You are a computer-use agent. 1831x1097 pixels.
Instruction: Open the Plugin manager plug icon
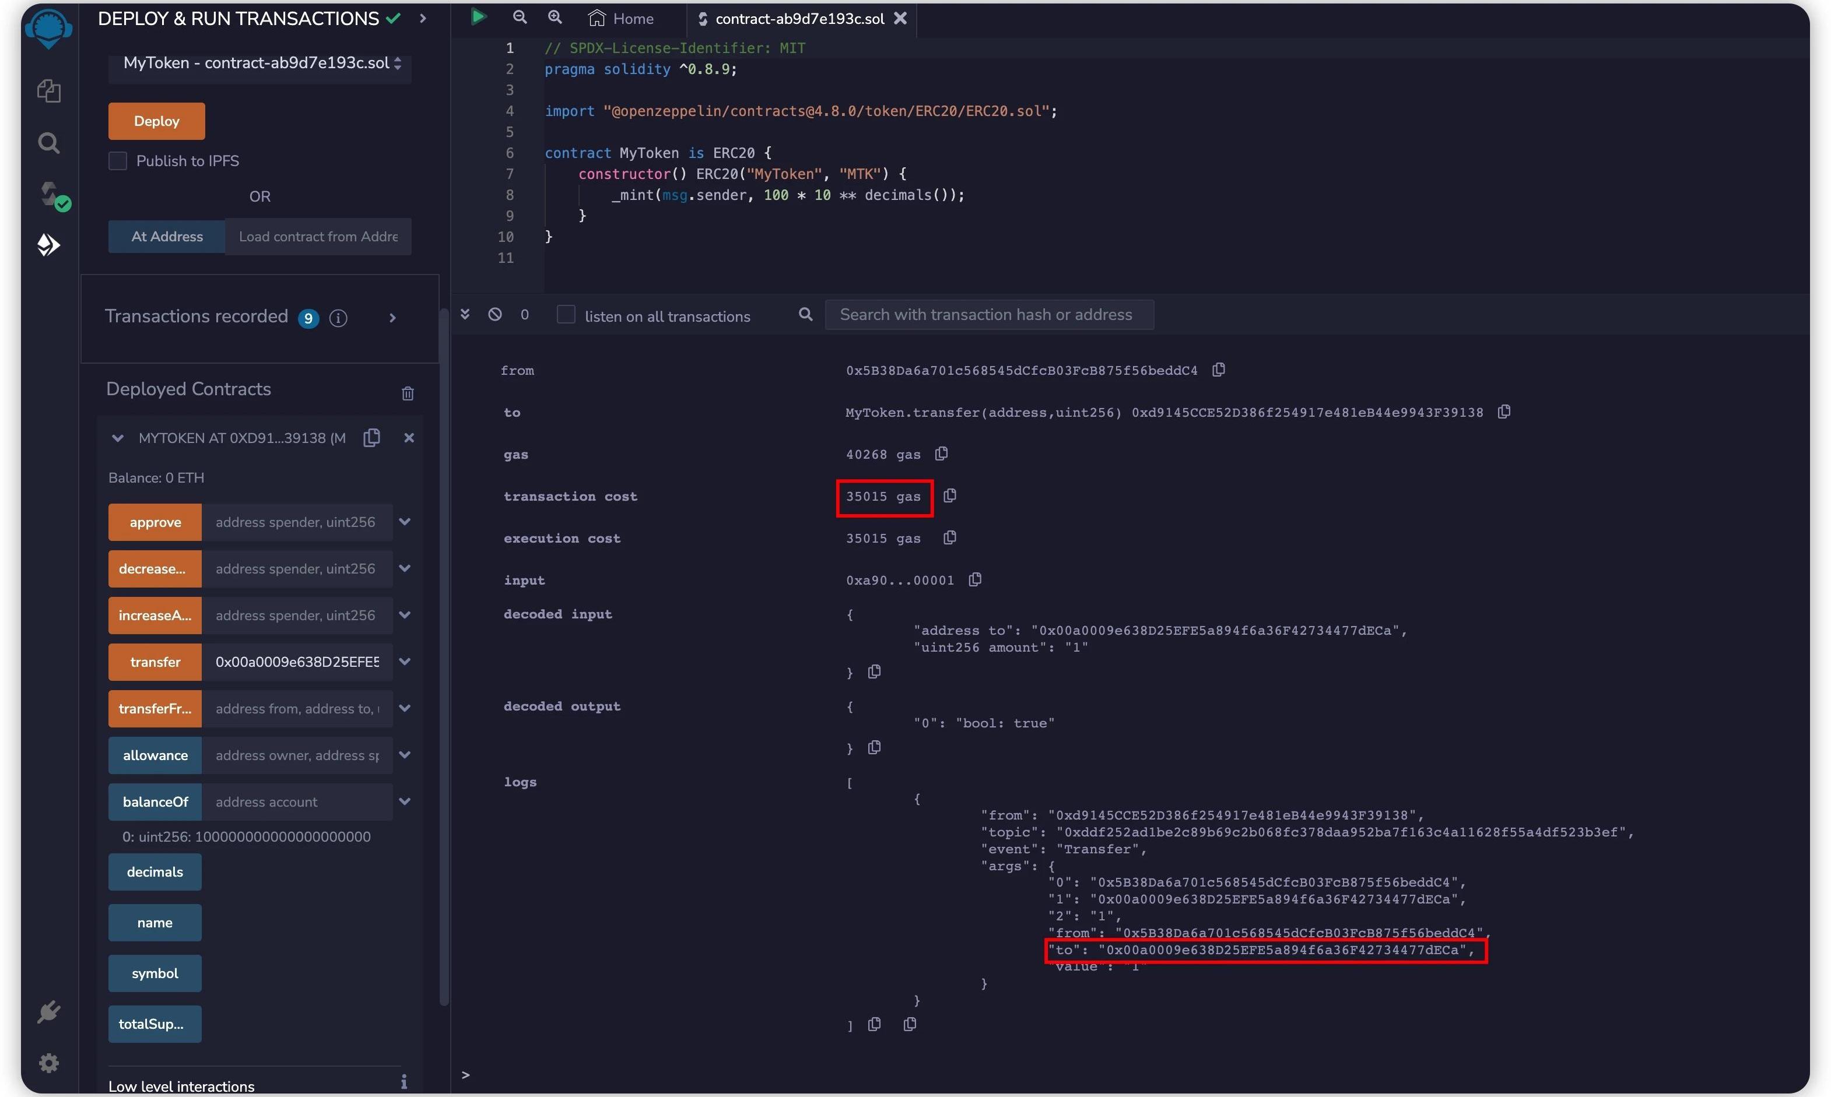49,1012
